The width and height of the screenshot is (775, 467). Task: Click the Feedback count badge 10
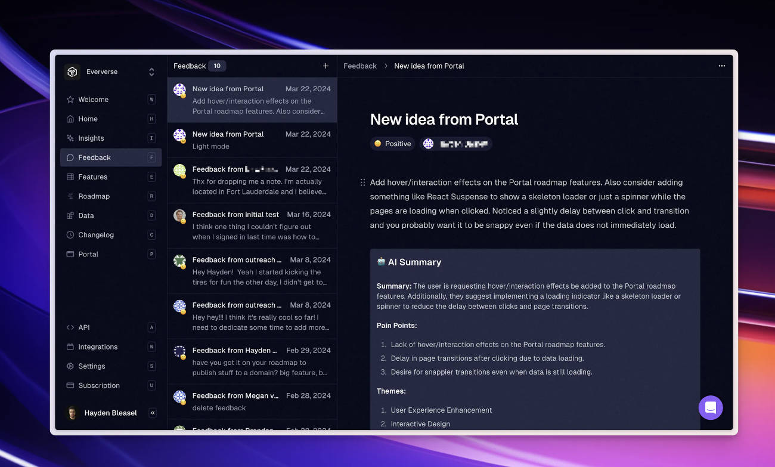pos(217,66)
